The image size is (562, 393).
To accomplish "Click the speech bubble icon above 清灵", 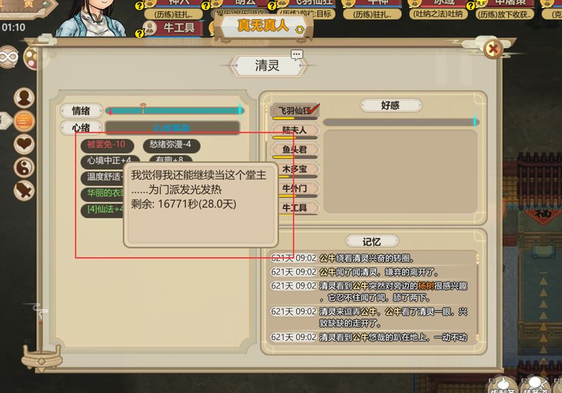I will coord(296,55).
